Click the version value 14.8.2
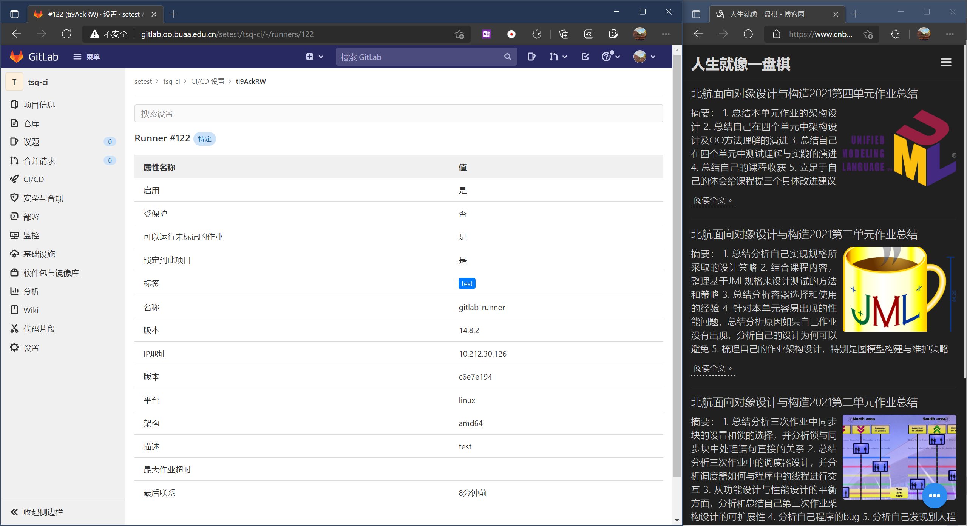This screenshot has height=526, width=967. 469,331
